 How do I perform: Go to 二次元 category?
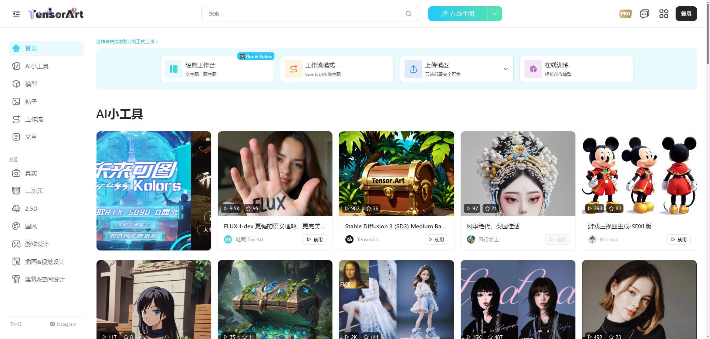pyautogui.click(x=34, y=191)
